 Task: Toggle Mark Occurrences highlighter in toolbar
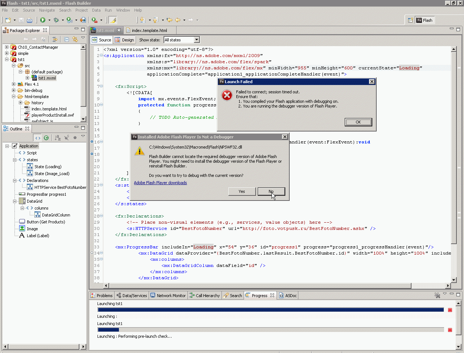tap(113, 20)
